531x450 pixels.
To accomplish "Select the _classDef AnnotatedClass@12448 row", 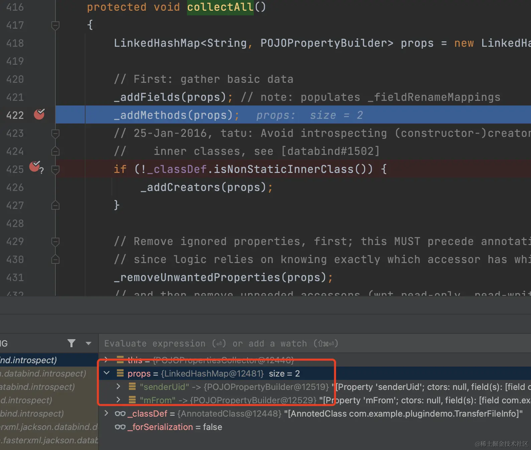I will click(315, 413).
